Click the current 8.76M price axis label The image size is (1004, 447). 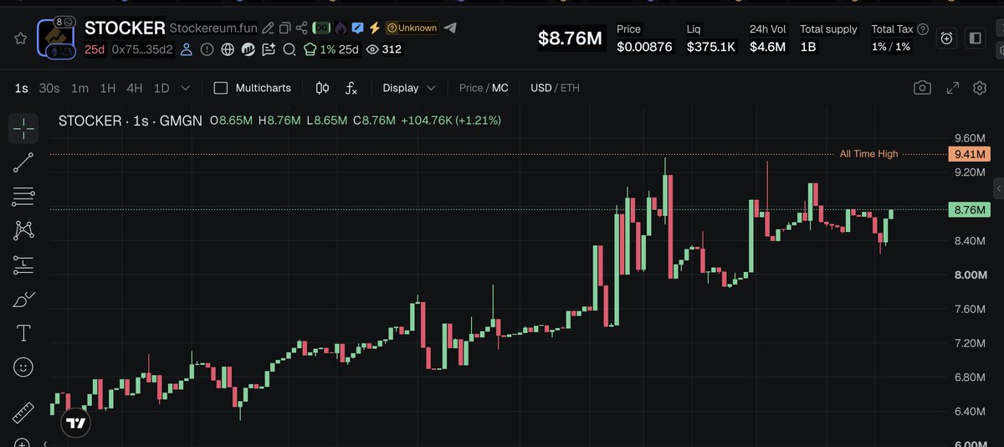pos(969,210)
